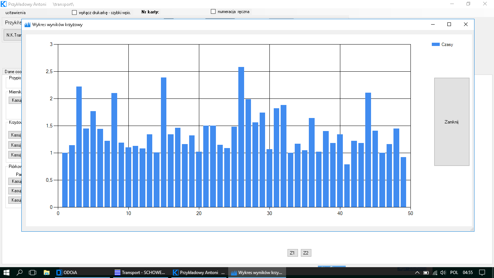Switch to the Dane osobowe tab
This screenshot has height=278, width=494.
click(x=13, y=72)
